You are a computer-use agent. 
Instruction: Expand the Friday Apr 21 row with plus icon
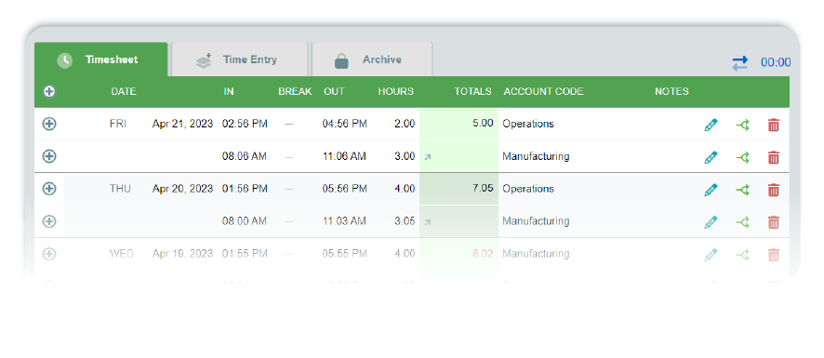tap(49, 124)
